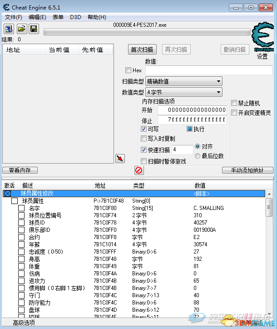Click the C. SMALLING value cell
Image resolution: width=277 pixels, height=329 pixels.
coord(208,208)
